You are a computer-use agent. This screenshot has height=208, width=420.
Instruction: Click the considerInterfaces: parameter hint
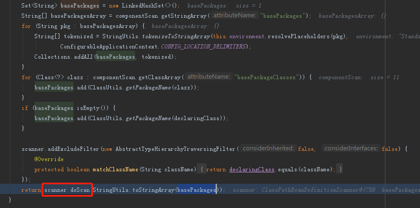(x=351, y=149)
